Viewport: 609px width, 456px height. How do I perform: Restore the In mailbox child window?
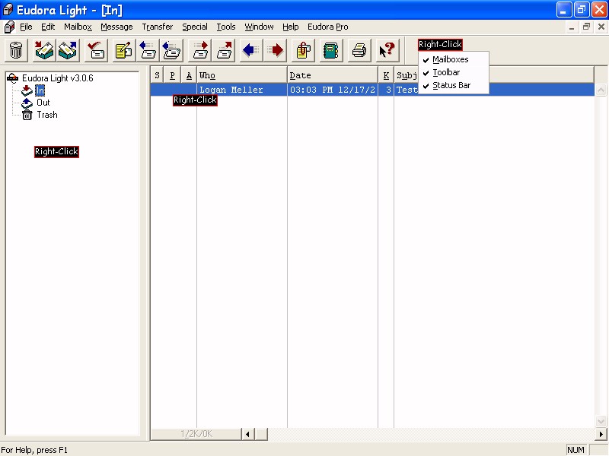point(586,27)
